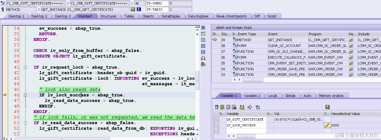Edit LV_LOCK_SUCCESS value with pencil icon
Image resolution: width=381 pixels, height=140 pixels.
pyautogui.click(x=327, y=125)
